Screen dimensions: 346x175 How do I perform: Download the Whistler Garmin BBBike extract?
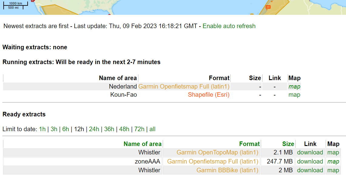(310, 170)
